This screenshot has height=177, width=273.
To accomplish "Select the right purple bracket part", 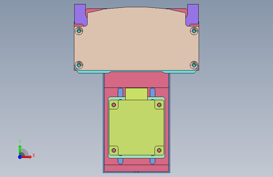I will (193, 15).
